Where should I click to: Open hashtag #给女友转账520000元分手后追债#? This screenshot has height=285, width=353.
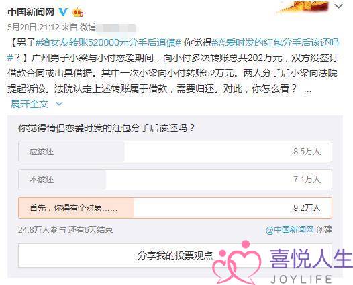tap(108, 42)
